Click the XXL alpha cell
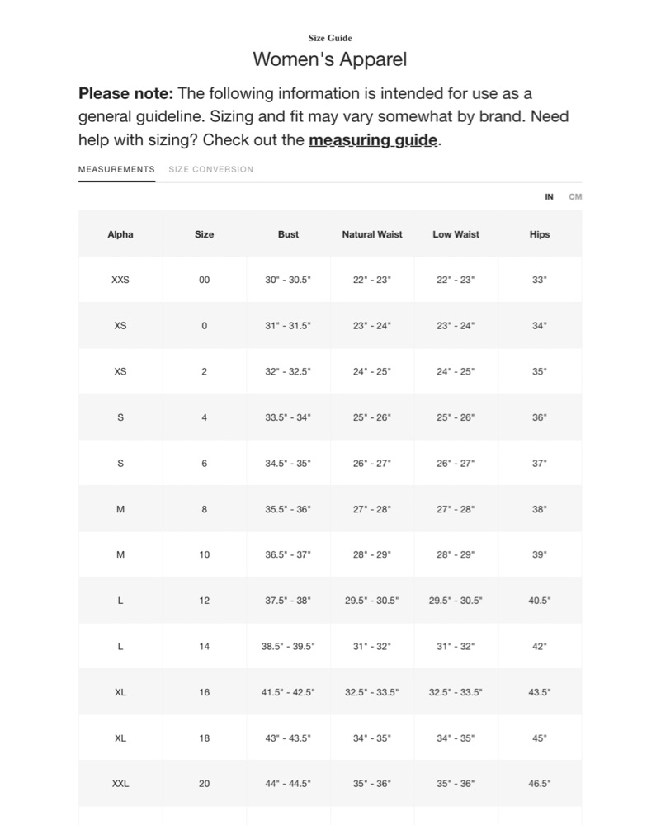Viewport: 661px width, 825px height. pos(120,784)
